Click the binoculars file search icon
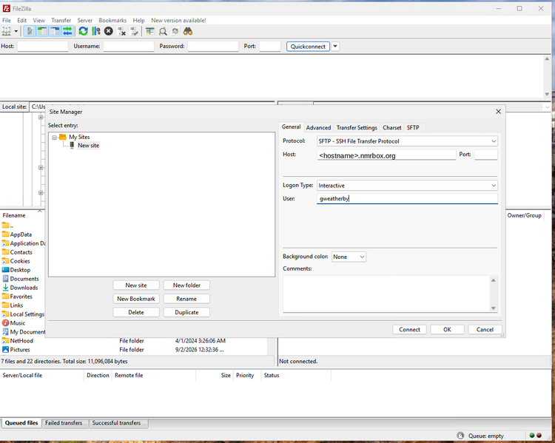 (x=188, y=32)
